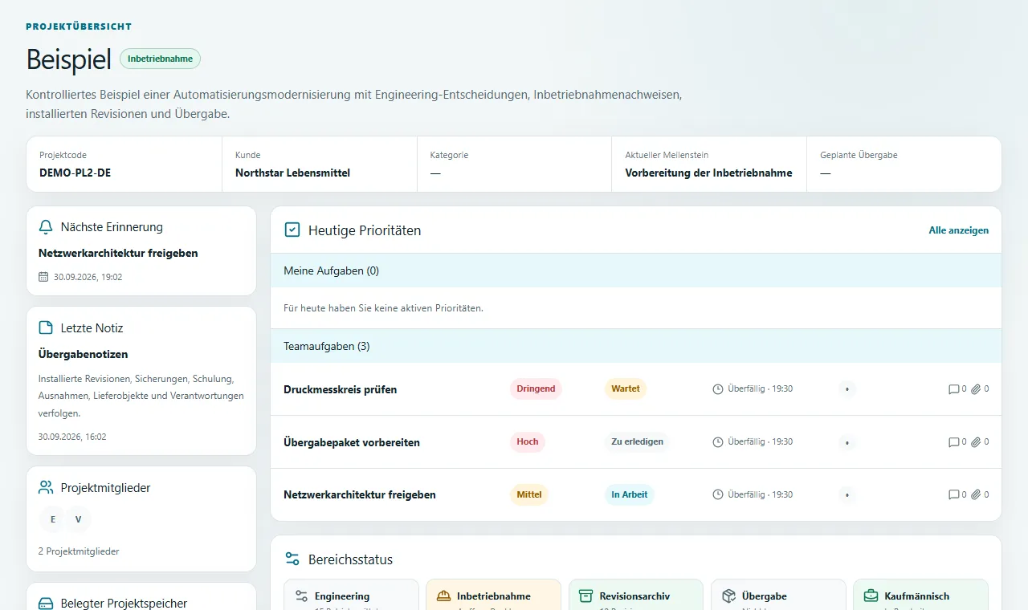This screenshot has width=1028, height=610.
Task: Click the clock icon in the Druckmesskreis prüfen row
Action: [x=718, y=389]
